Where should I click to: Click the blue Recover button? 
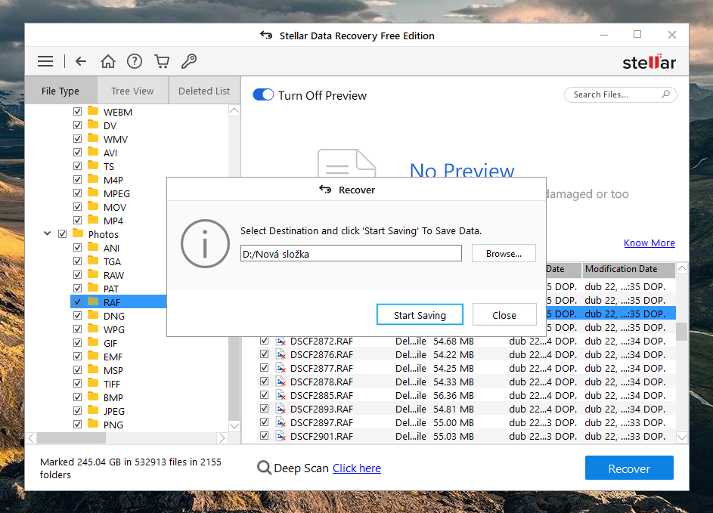pyautogui.click(x=629, y=468)
